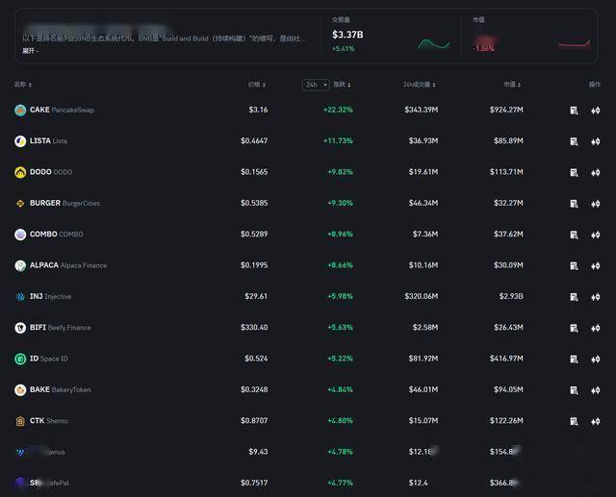616x497 pixels.
Task: Click the BurgerCities coin logo
Action: coord(20,203)
